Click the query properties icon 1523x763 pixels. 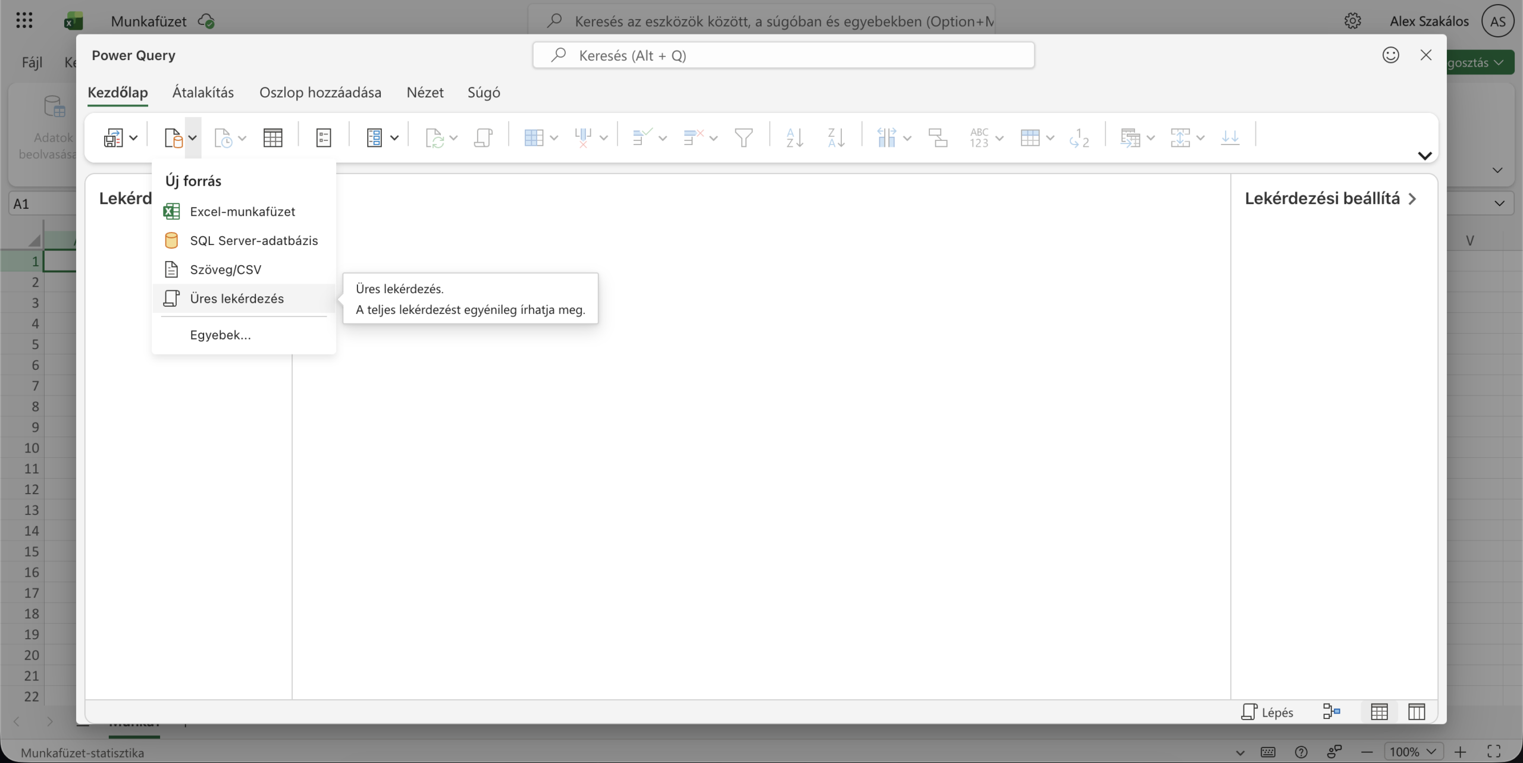click(324, 138)
